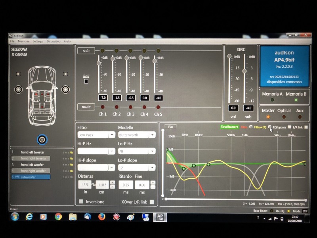The height and width of the screenshot is (238, 317).
Task: Expand the Lo-P slope dropdown
Action: [137, 168]
